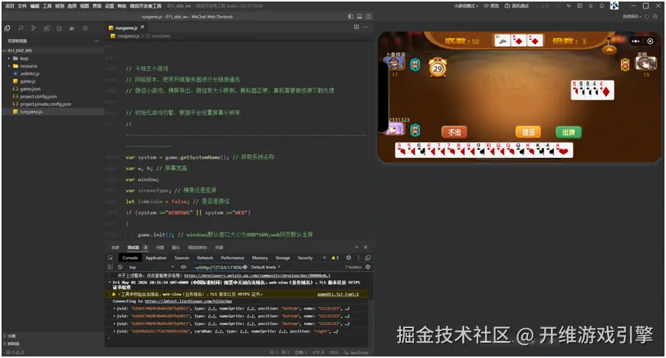Open the 'top' context dropdown in console
This screenshot has height=358, width=666.
click(x=151, y=267)
